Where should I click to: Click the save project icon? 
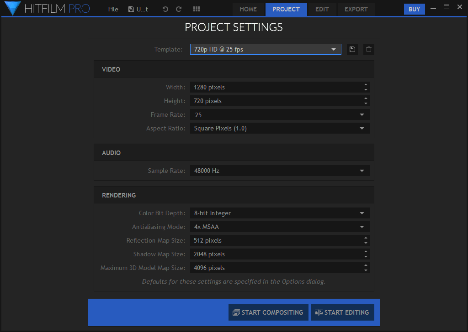131,9
